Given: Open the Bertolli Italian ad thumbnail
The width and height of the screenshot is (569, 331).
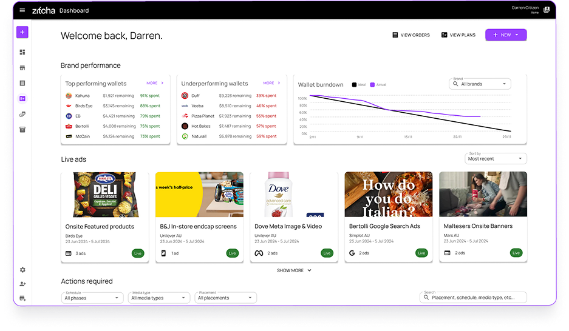Looking at the screenshot, I should point(389,194).
